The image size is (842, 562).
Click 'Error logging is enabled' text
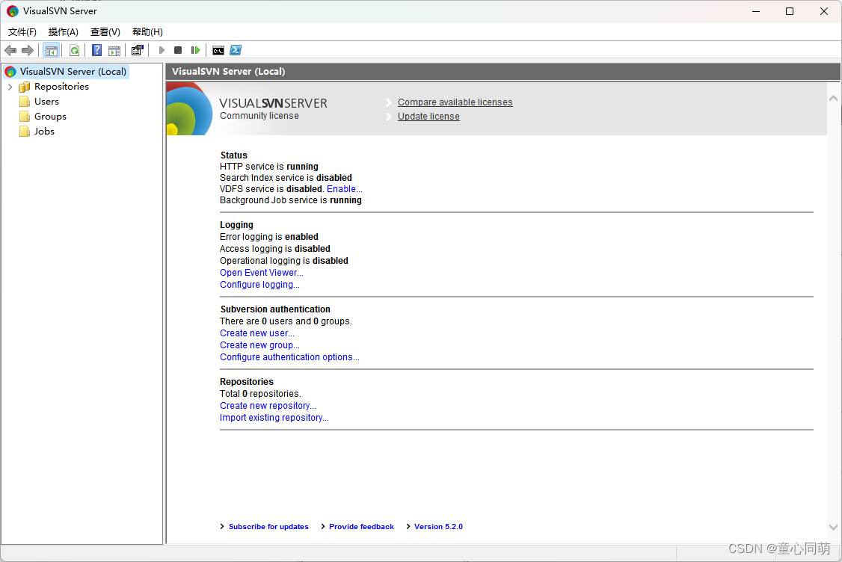[x=268, y=237]
